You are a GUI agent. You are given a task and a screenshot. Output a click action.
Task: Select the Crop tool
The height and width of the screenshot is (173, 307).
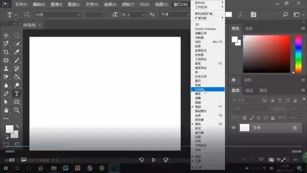[x=6, y=52]
